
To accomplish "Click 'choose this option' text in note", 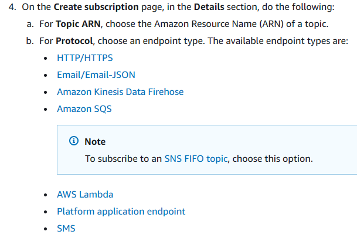I will [273, 159].
